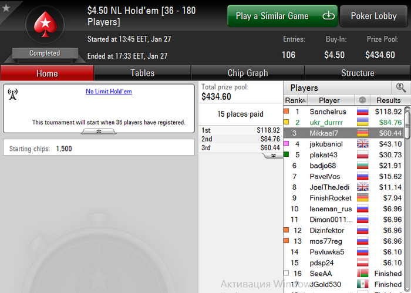Open the player search magnifier icon

[401, 88]
